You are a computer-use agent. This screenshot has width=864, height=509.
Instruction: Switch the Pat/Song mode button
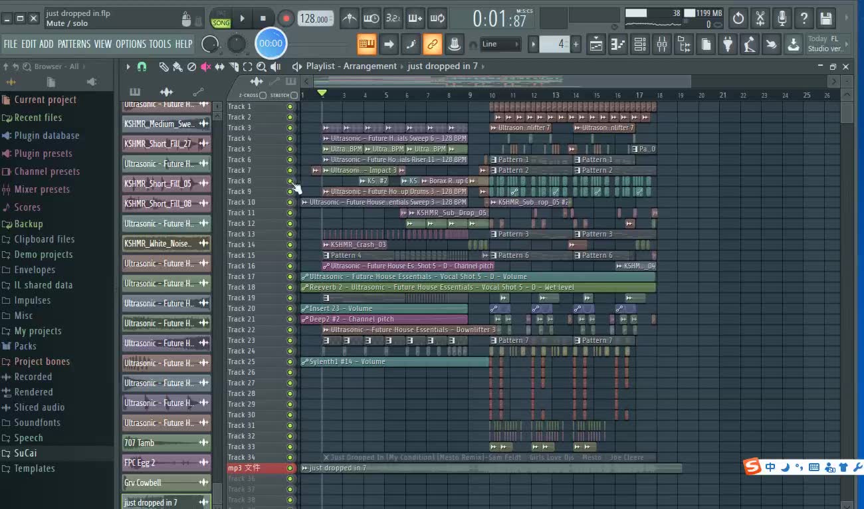221,19
